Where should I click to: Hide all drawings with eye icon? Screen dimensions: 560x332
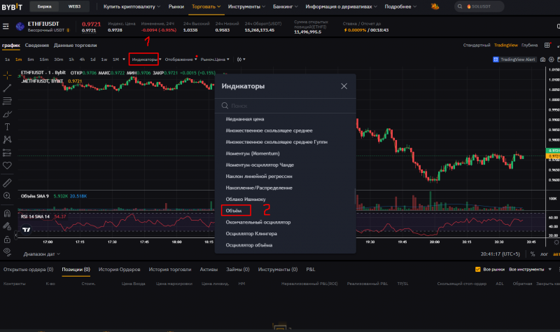7,251
